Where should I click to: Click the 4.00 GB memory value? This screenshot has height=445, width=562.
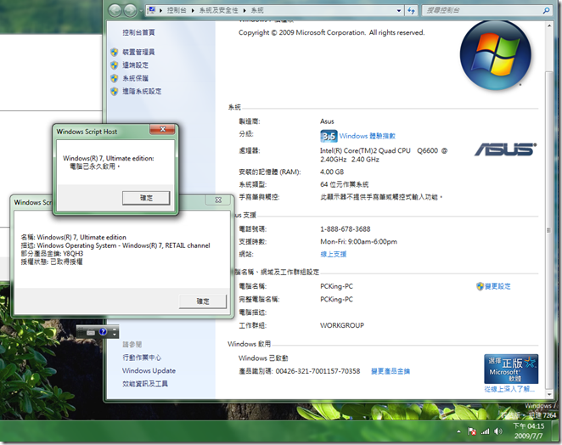(x=332, y=172)
